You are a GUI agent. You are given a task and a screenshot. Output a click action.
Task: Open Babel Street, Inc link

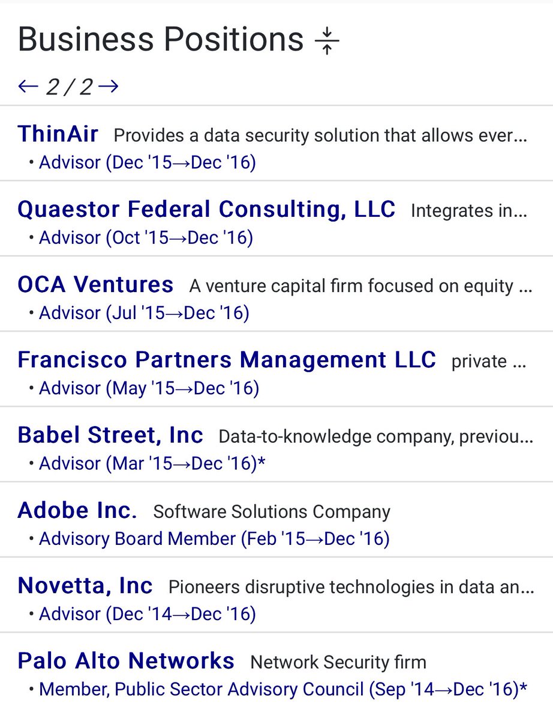110,435
